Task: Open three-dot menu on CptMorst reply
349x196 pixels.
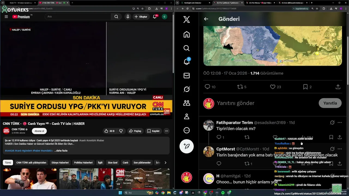Action: 339,149
